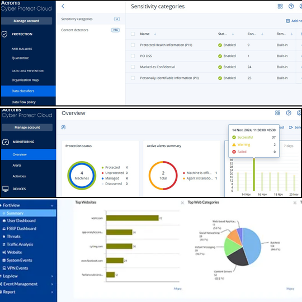Click the green Enabled status icon for PCI DSS
The width and height of the screenshot is (302, 302).
click(220, 56)
